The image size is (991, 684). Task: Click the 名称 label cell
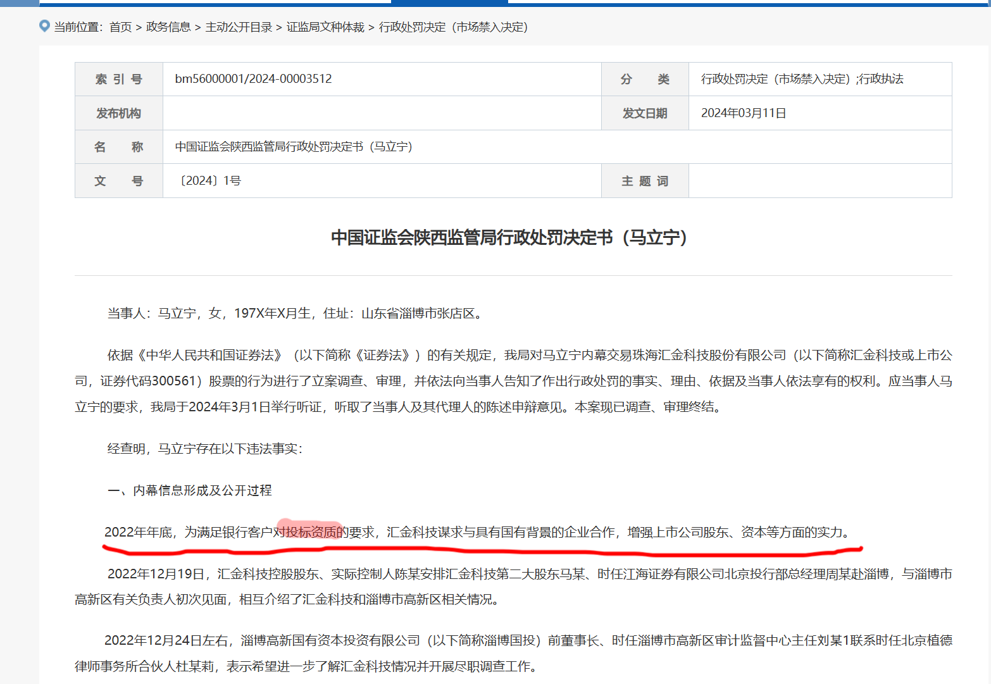pos(119,147)
